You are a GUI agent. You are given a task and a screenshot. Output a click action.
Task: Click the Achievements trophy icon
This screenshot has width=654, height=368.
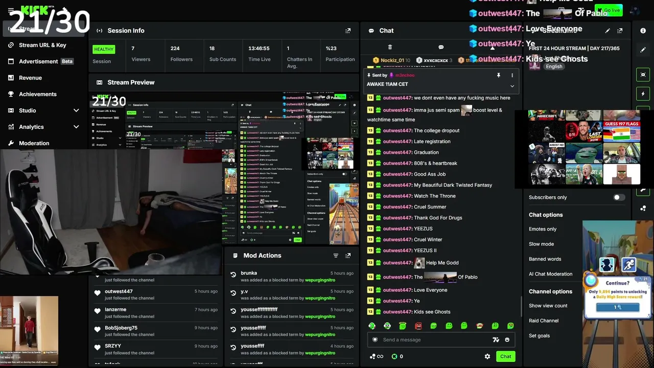[11, 94]
